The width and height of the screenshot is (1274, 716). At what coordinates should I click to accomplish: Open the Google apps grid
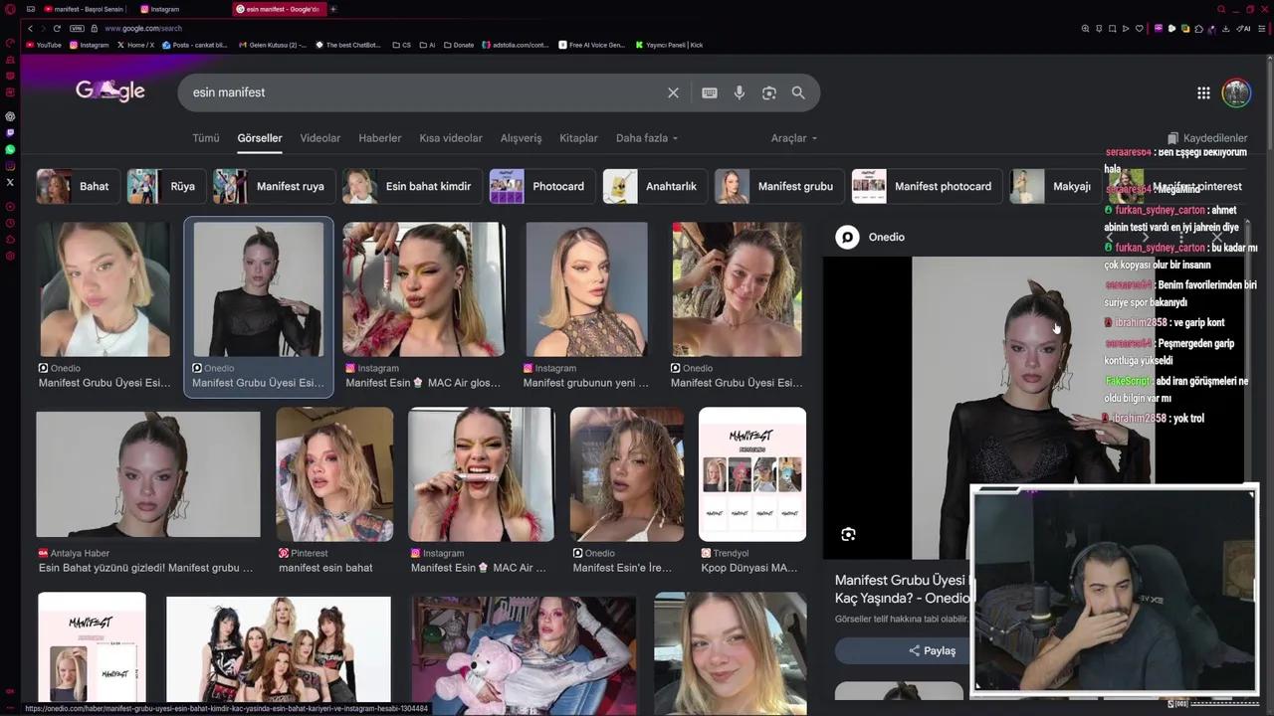coord(1203,92)
